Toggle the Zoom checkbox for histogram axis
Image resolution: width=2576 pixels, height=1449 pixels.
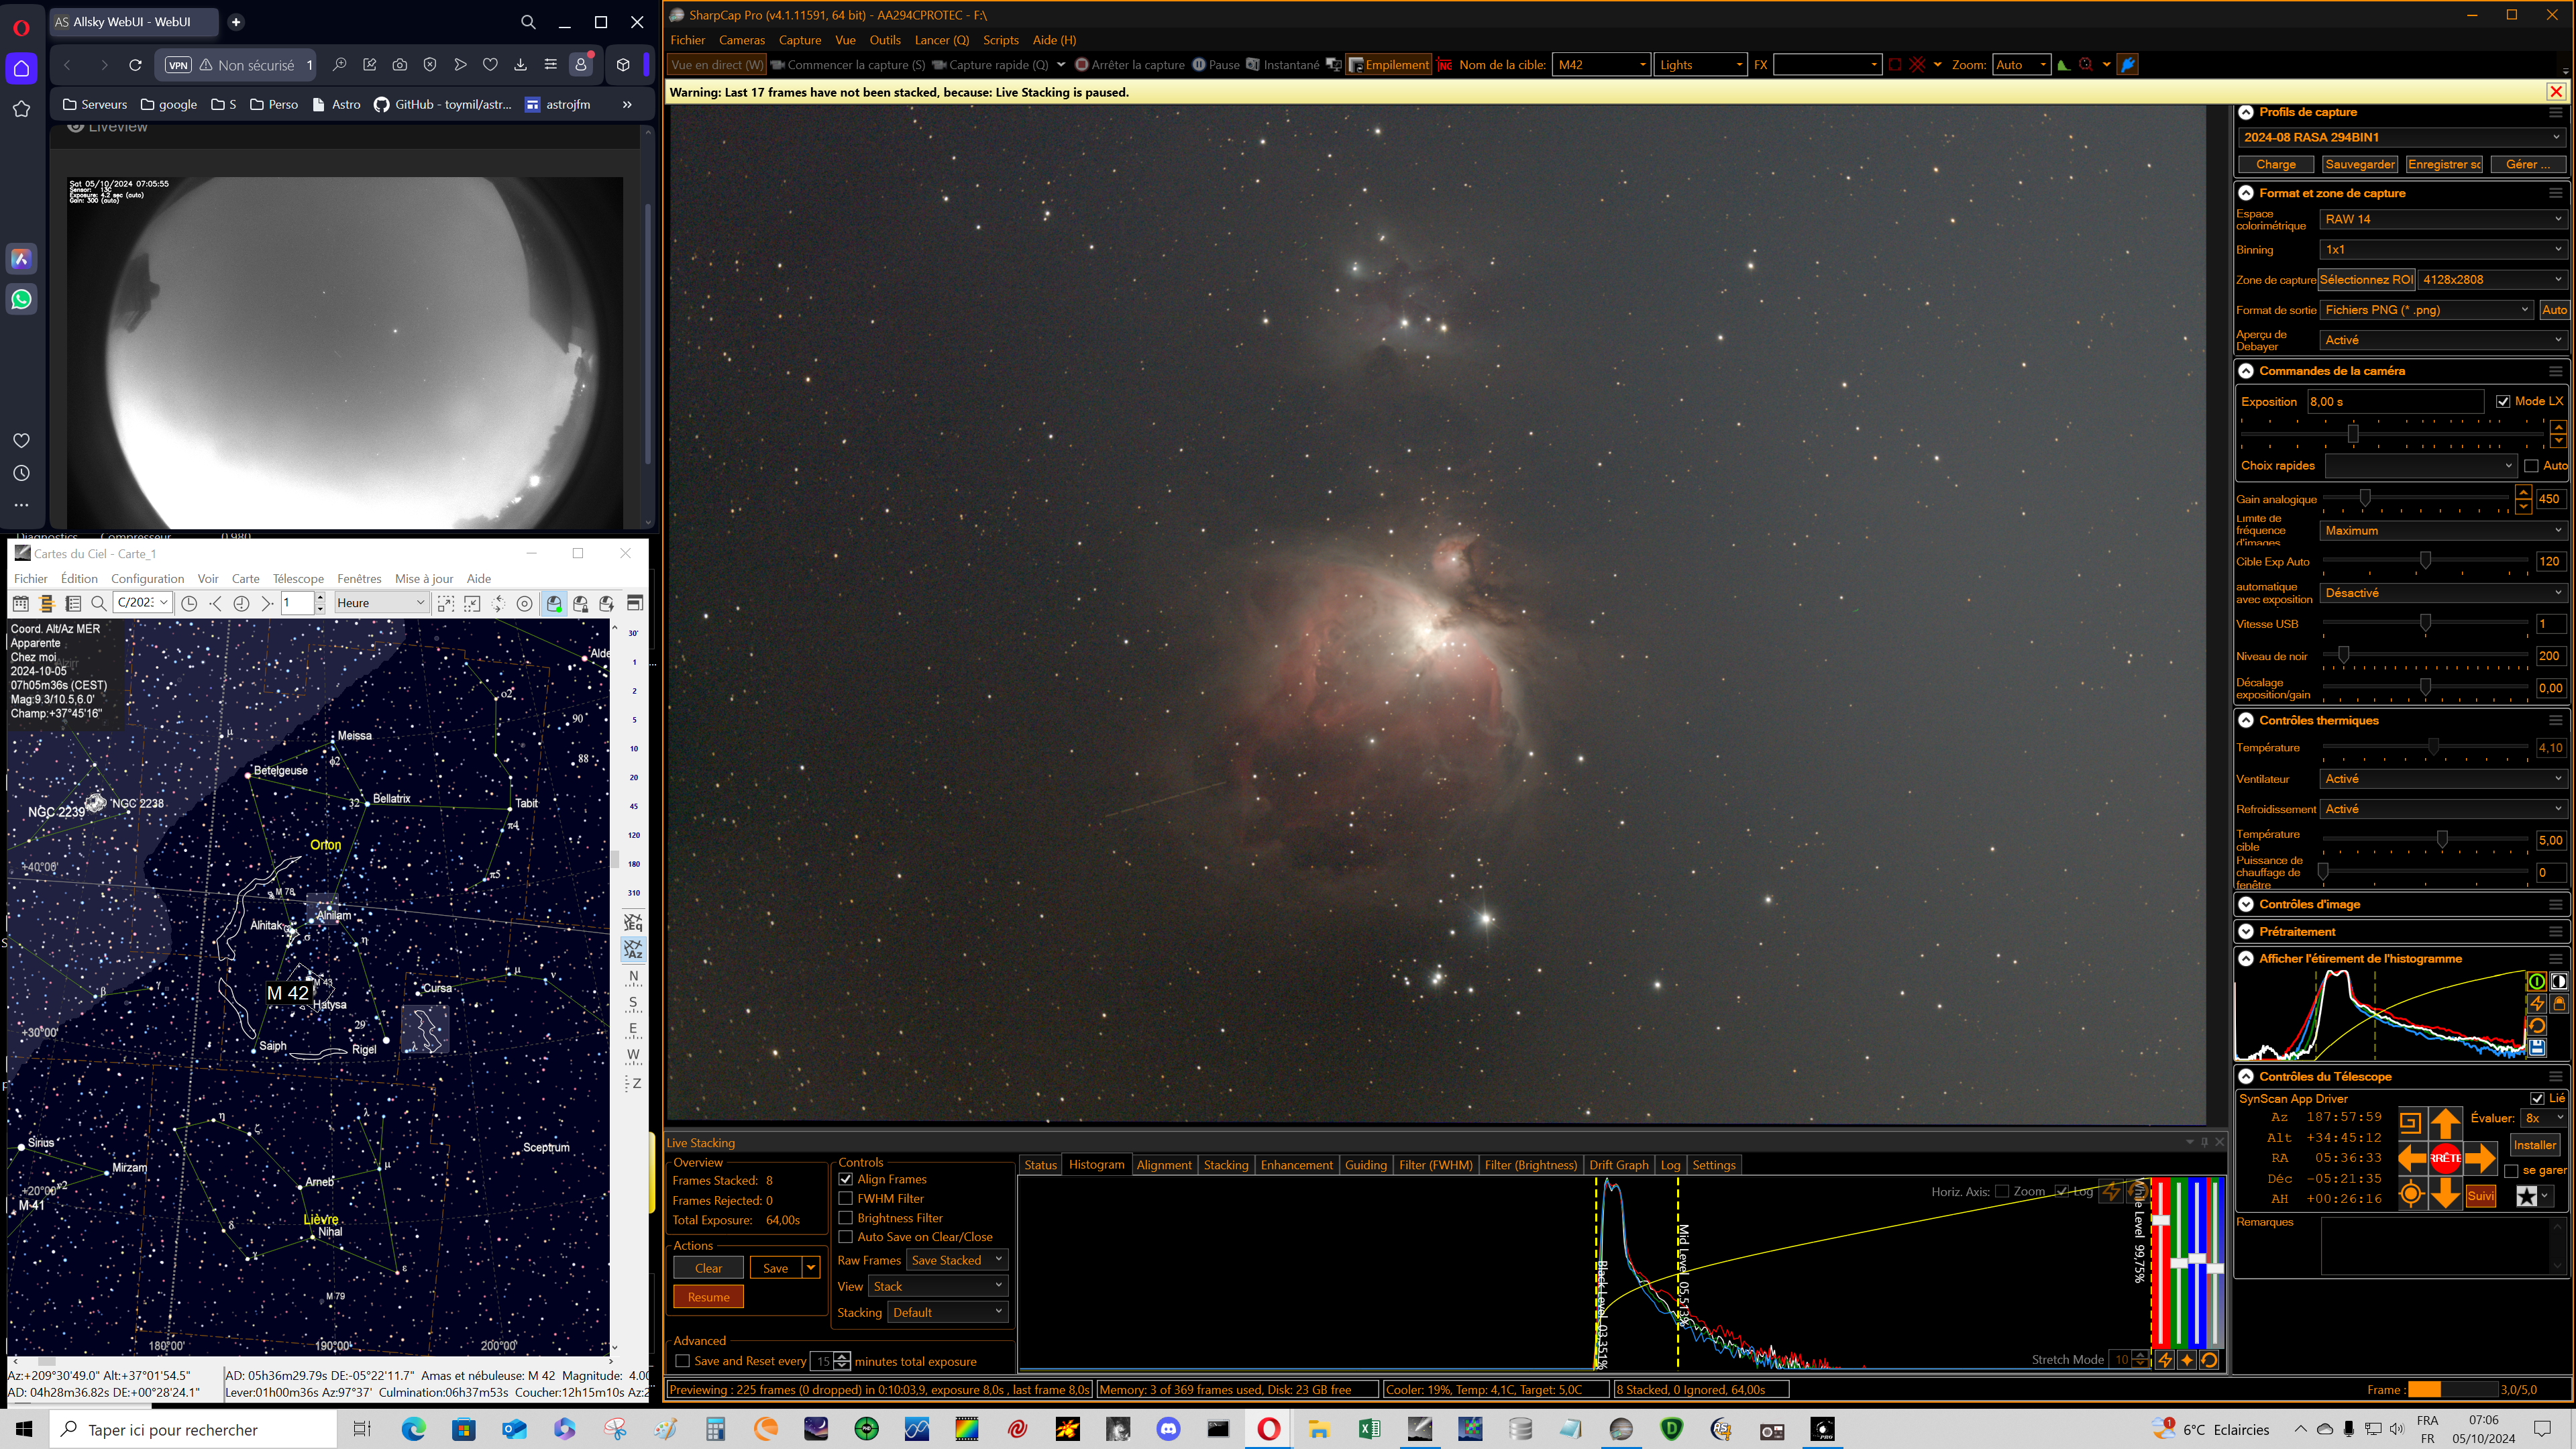point(2002,1191)
